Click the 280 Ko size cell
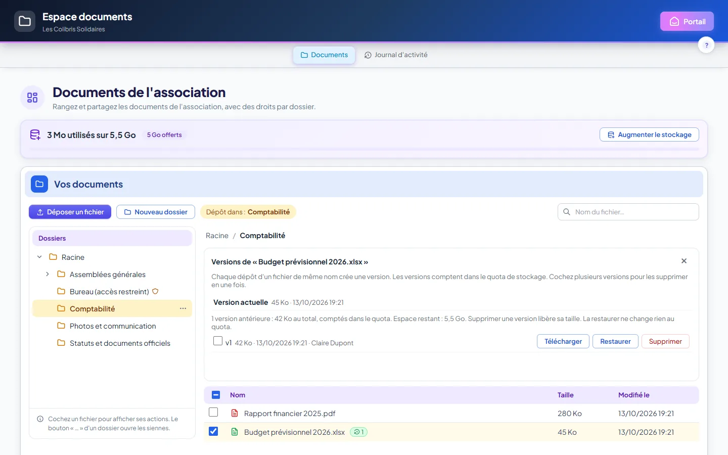 pyautogui.click(x=569, y=413)
